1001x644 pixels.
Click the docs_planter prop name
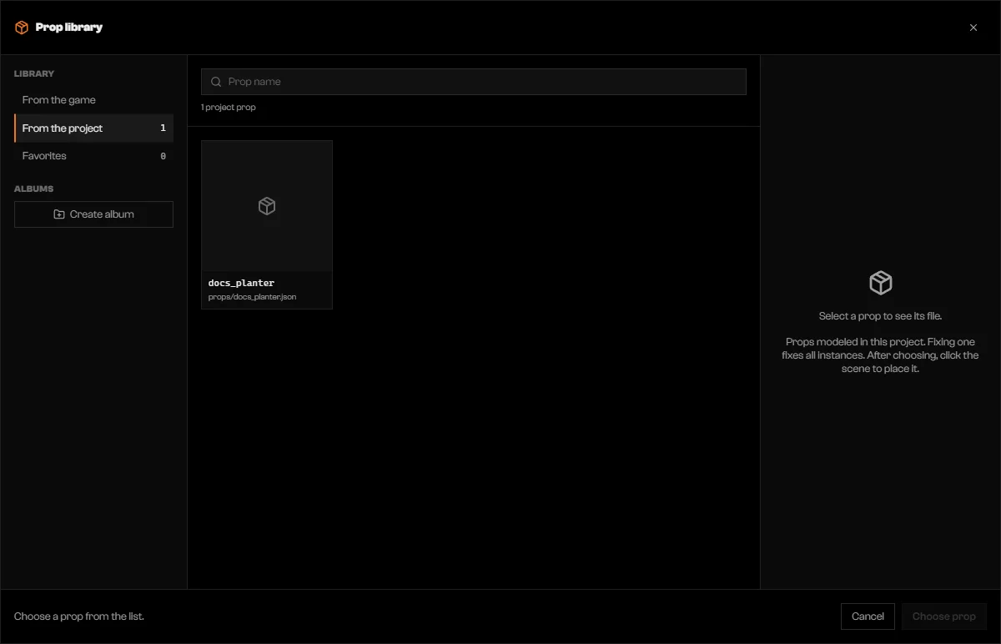coord(241,284)
